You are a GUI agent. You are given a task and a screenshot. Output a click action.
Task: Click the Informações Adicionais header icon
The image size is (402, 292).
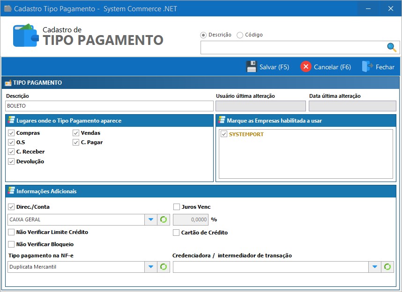10,191
